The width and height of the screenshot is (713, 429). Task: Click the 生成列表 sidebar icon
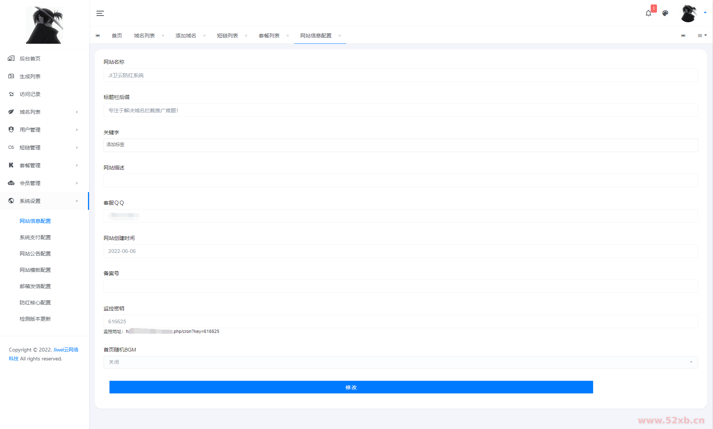click(x=11, y=76)
